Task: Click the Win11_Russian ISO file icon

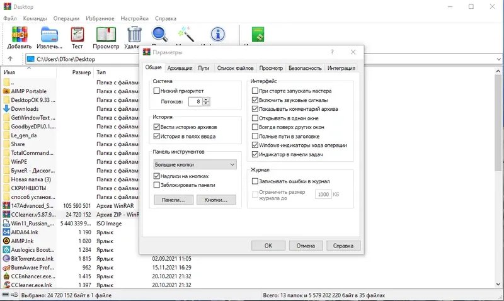Action: coord(6,224)
